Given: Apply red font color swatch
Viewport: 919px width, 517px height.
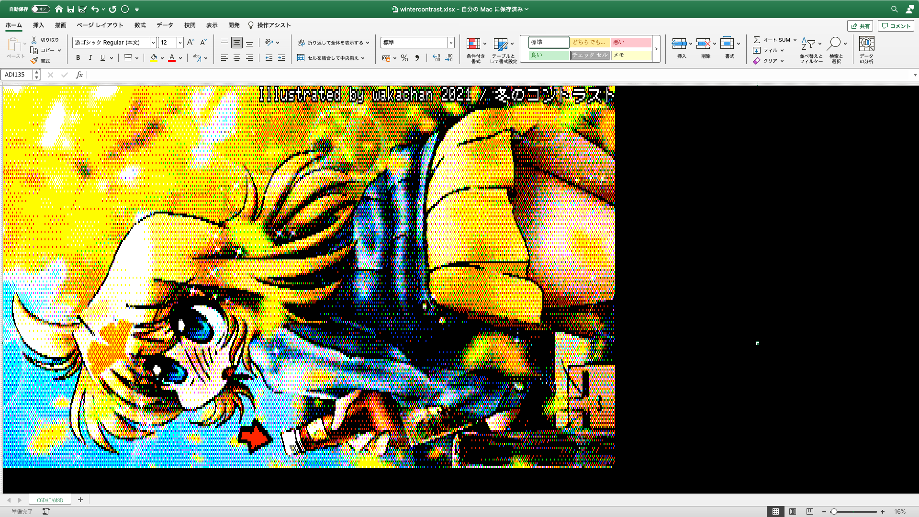Looking at the screenshot, I should (172, 58).
